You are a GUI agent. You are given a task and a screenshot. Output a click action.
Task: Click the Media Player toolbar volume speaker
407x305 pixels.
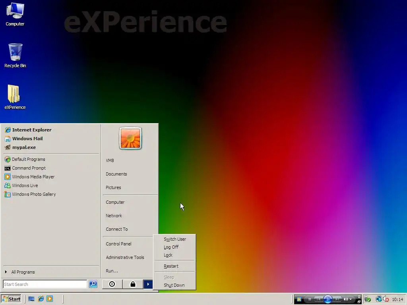point(345,299)
